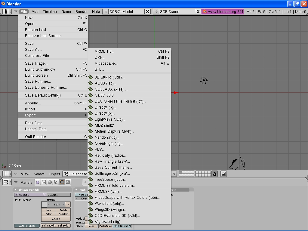308x231 pixels.
Task: Click the Assign button
Action: 56,219
